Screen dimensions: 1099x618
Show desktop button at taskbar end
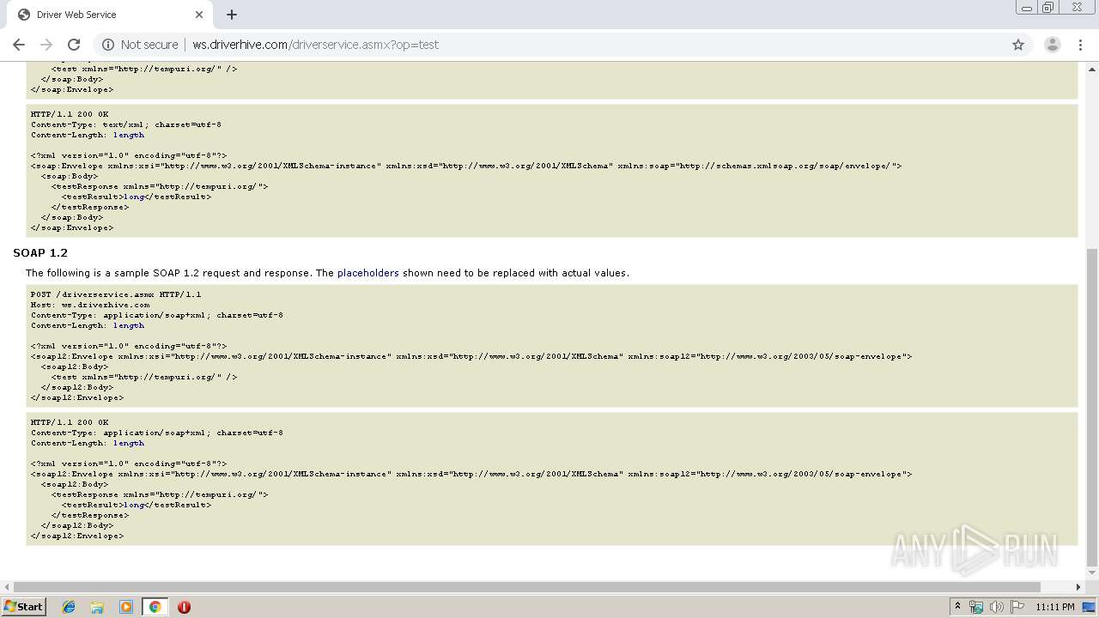click(1090, 607)
